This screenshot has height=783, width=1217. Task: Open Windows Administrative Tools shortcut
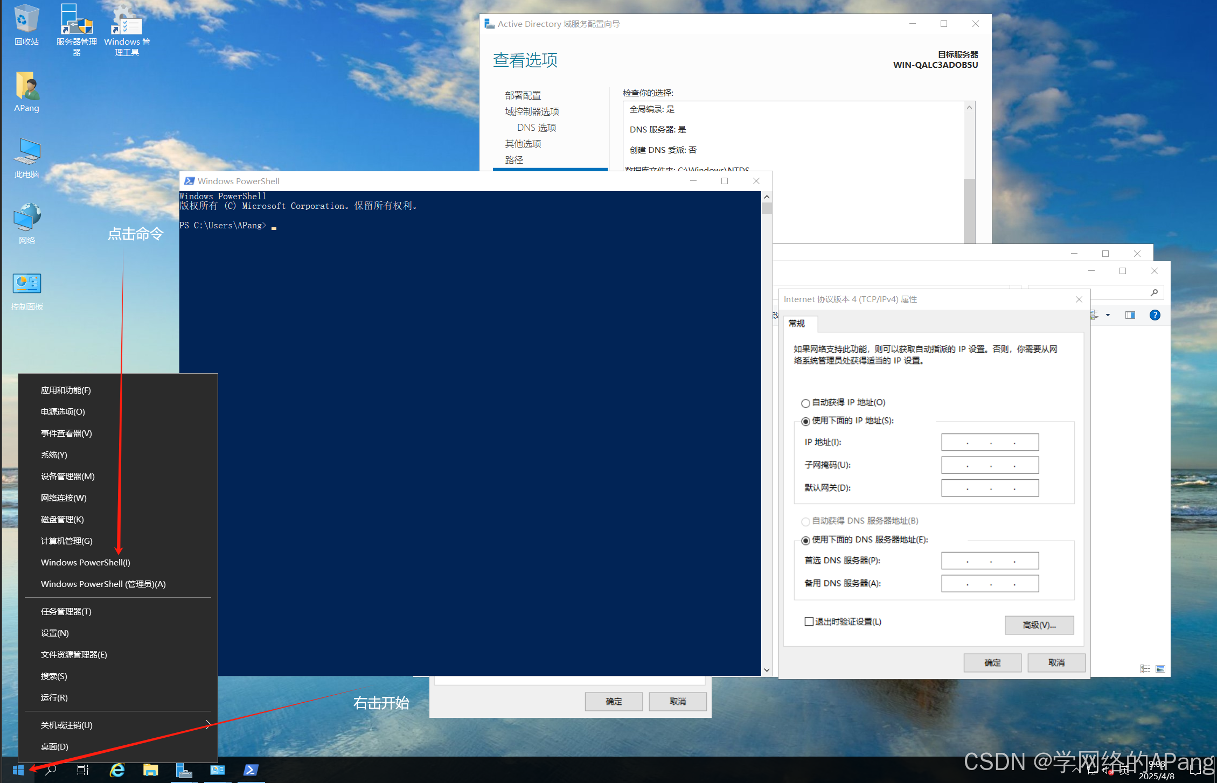click(127, 27)
